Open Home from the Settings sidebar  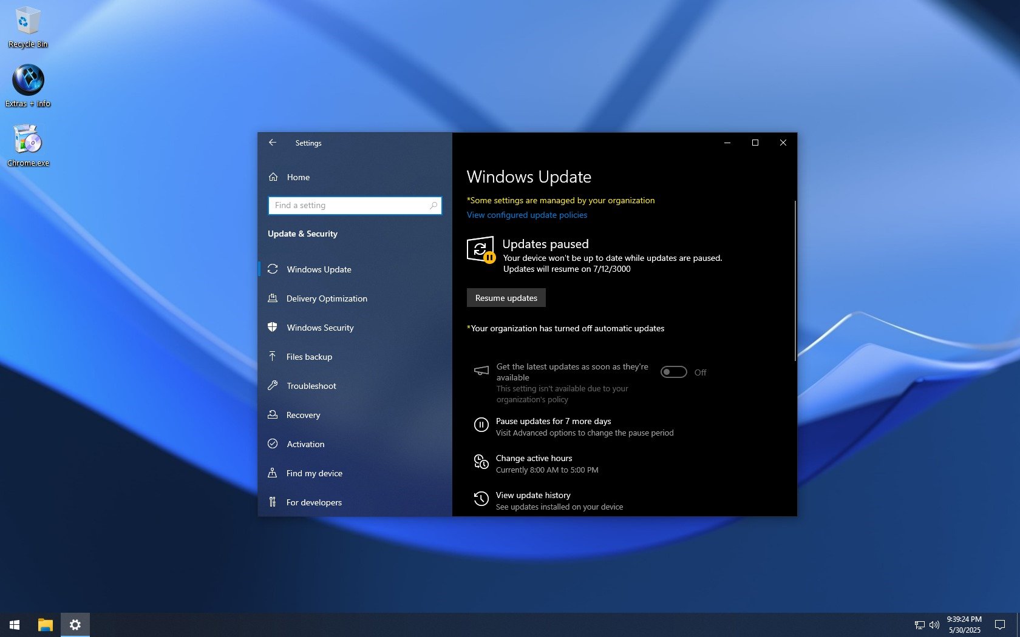[x=297, y=177]
